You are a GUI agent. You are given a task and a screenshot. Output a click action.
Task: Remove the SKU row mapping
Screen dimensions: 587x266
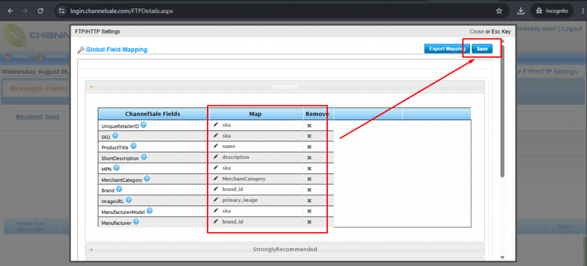coord(309,136)
